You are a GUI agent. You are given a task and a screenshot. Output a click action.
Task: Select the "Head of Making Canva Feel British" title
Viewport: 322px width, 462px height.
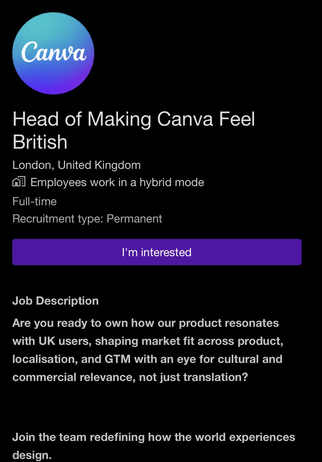[134, 130]
